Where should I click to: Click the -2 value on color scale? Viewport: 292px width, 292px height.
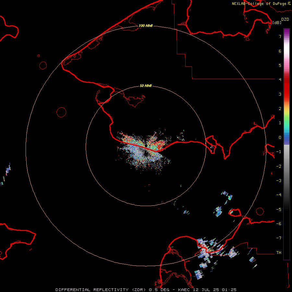click(279, 166)
